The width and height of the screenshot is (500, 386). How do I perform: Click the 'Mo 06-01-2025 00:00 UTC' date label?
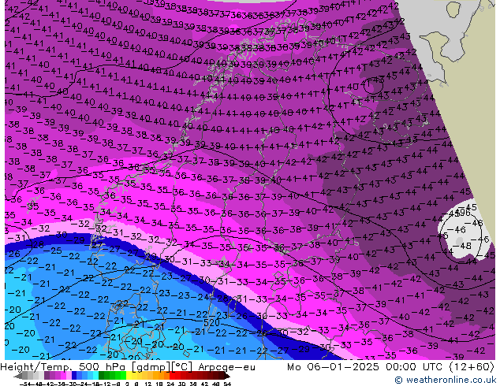(366, 367)
